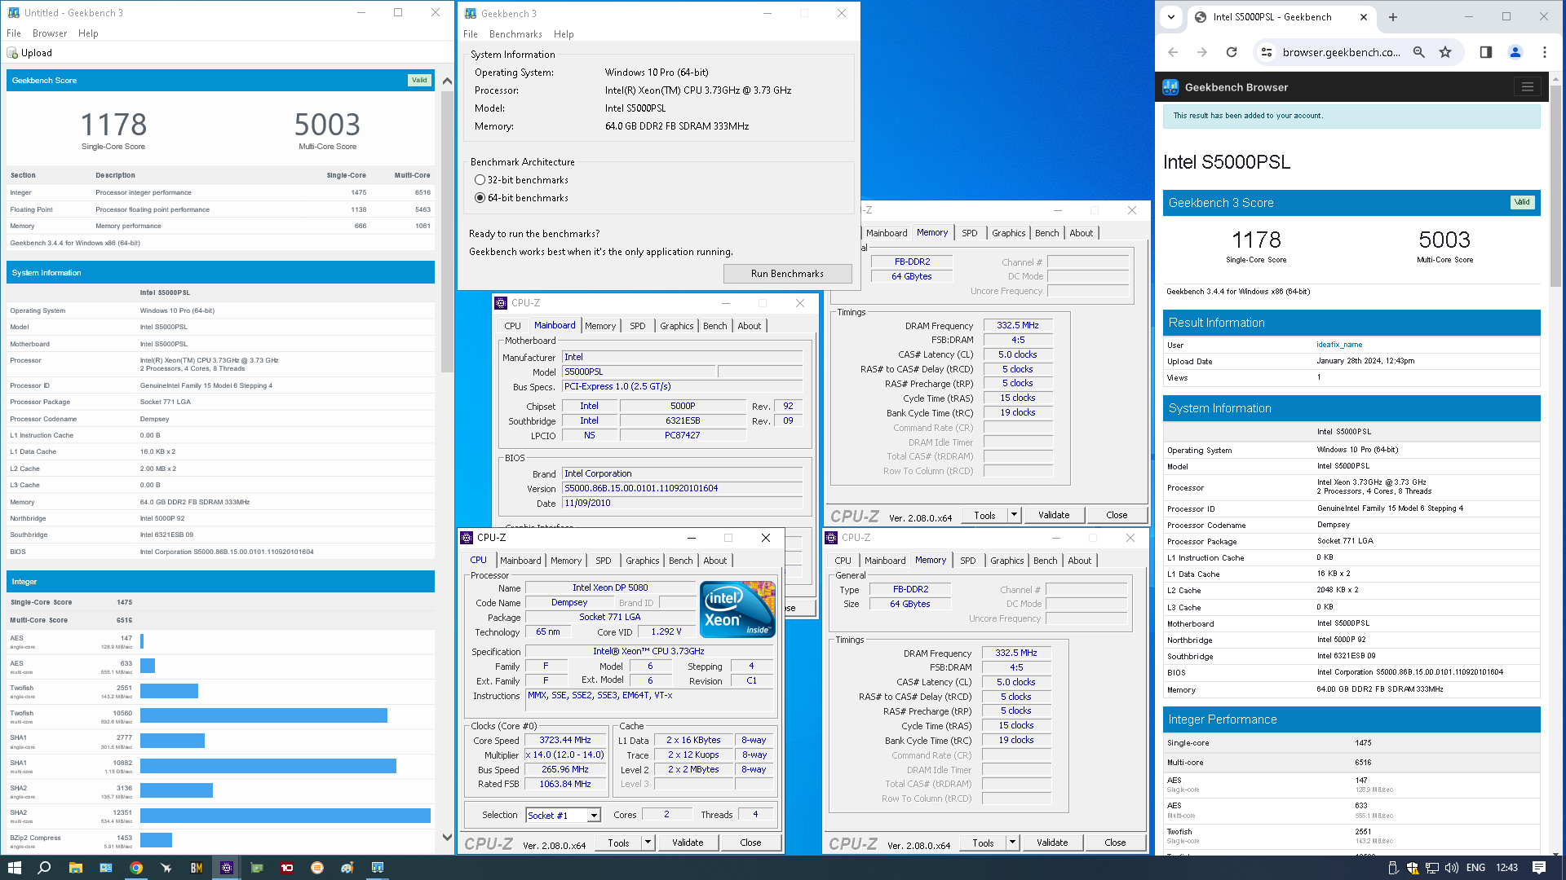Close the Intel S5000PSL Geekbench tab
The image size is (1566, 880).
point(1364,17)
